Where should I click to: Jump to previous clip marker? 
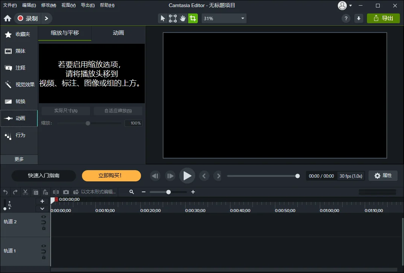204,176
